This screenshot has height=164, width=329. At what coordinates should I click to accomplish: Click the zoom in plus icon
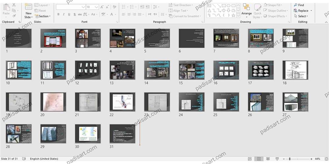311,159
